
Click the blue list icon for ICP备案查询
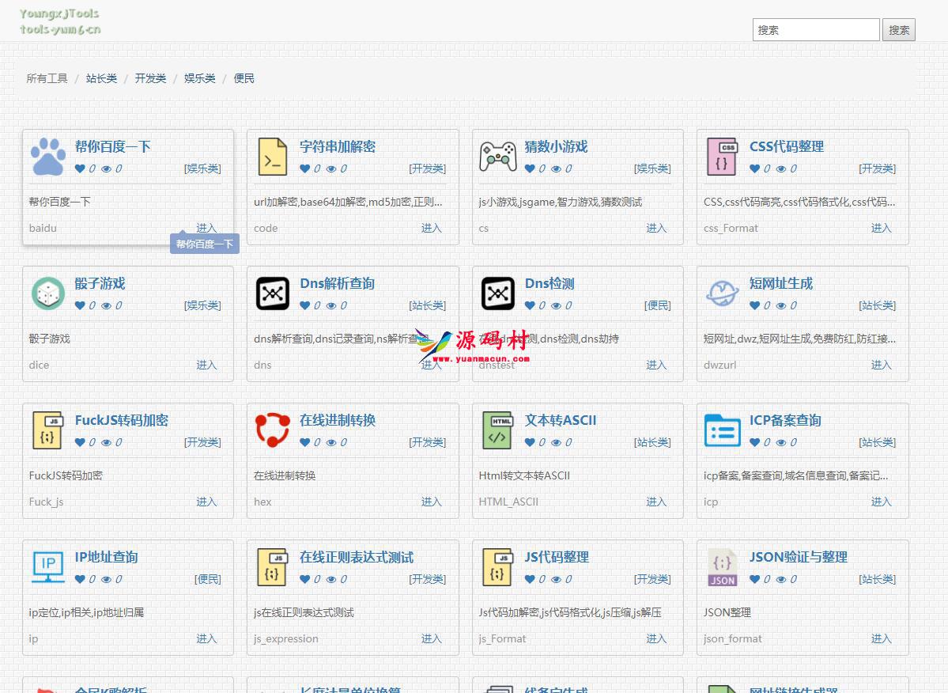coord(723,430)
